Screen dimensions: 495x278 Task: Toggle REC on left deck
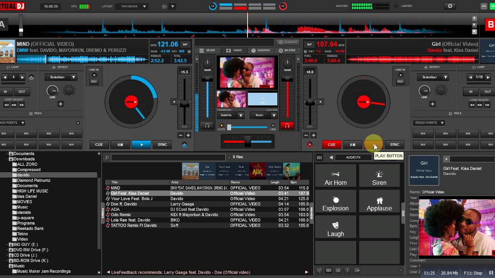94,81
